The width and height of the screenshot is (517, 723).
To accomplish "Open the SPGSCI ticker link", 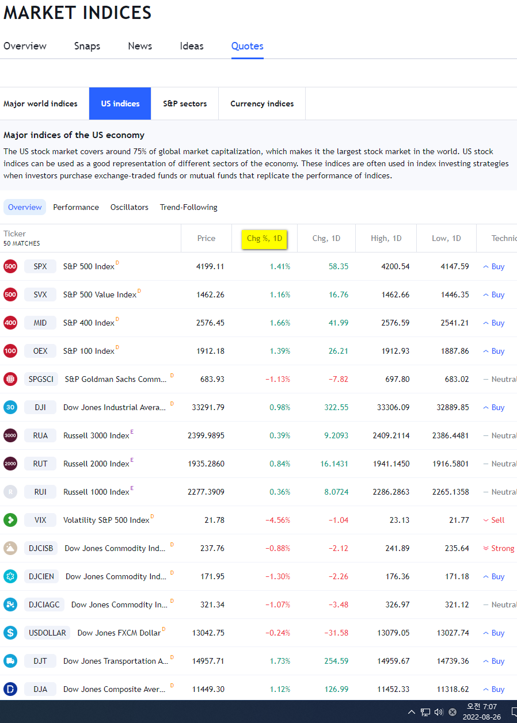I will tap(41, 379).
